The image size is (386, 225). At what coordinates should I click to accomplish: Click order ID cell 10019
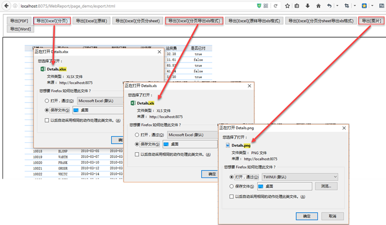click(38, 157)
